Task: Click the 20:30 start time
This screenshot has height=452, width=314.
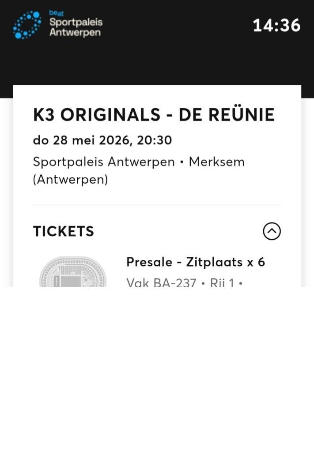Action: (155, 140)
